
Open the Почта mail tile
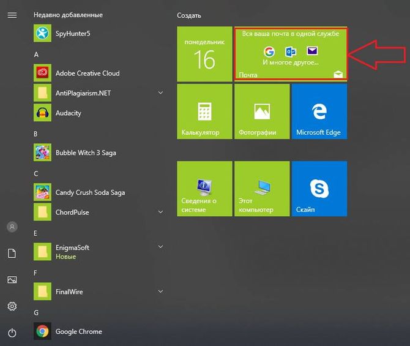[x=291, y=54]
